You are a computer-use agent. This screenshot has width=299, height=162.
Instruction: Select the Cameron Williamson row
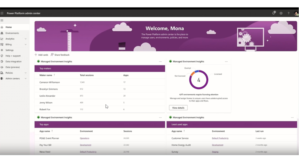coord(100,82)
